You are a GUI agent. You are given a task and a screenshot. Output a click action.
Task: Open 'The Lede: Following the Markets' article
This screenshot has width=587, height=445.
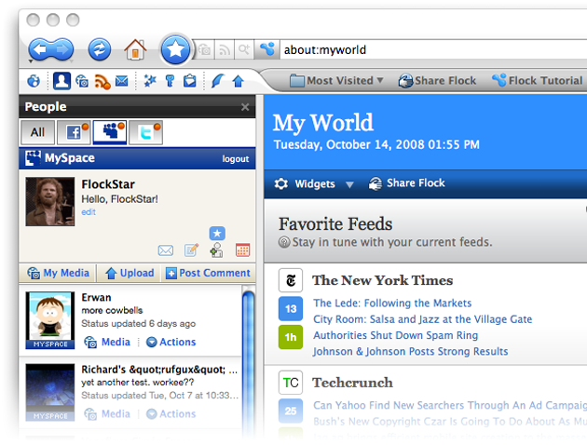tap(392, 303)
